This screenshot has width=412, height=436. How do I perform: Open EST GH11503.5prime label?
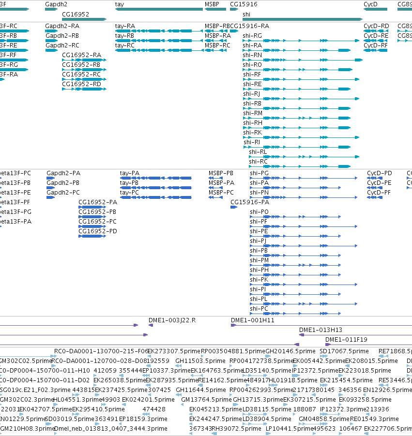pyautogui.click(x=200, y=361)
